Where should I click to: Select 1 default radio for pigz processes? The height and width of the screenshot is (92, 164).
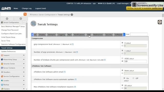point(122,51)
